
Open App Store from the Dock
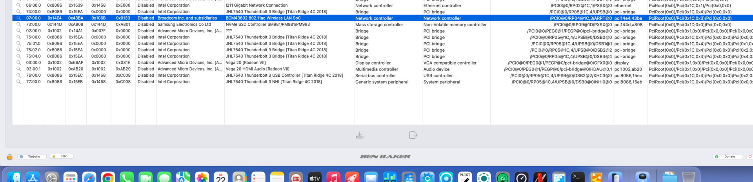(33, 178)
